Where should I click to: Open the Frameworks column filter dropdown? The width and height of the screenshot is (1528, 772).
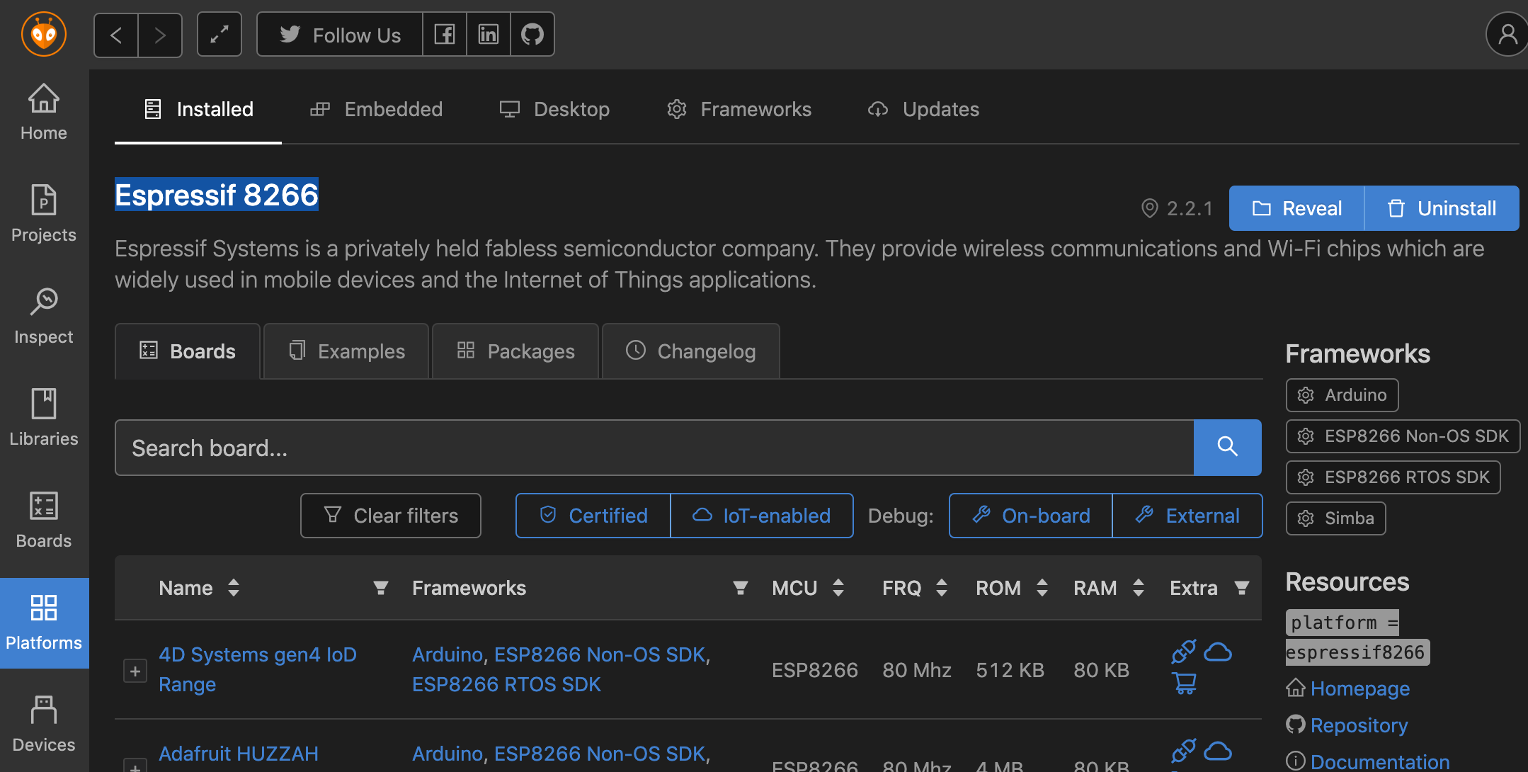tap(740, 588)
